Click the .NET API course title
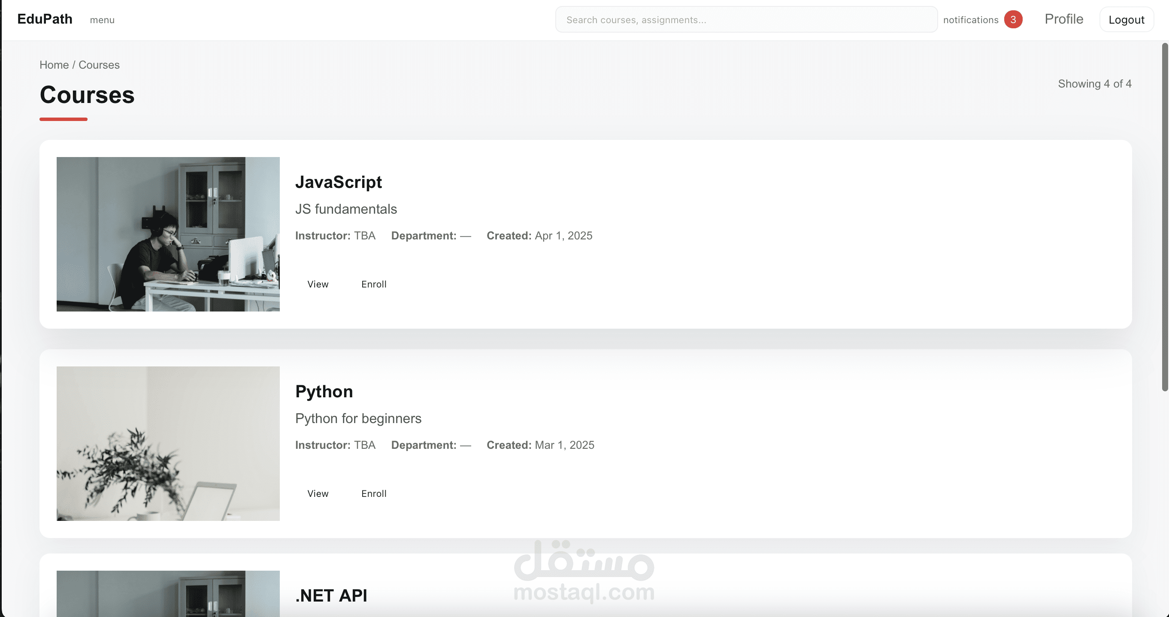The image size is (1169, 617). [331, 595]
